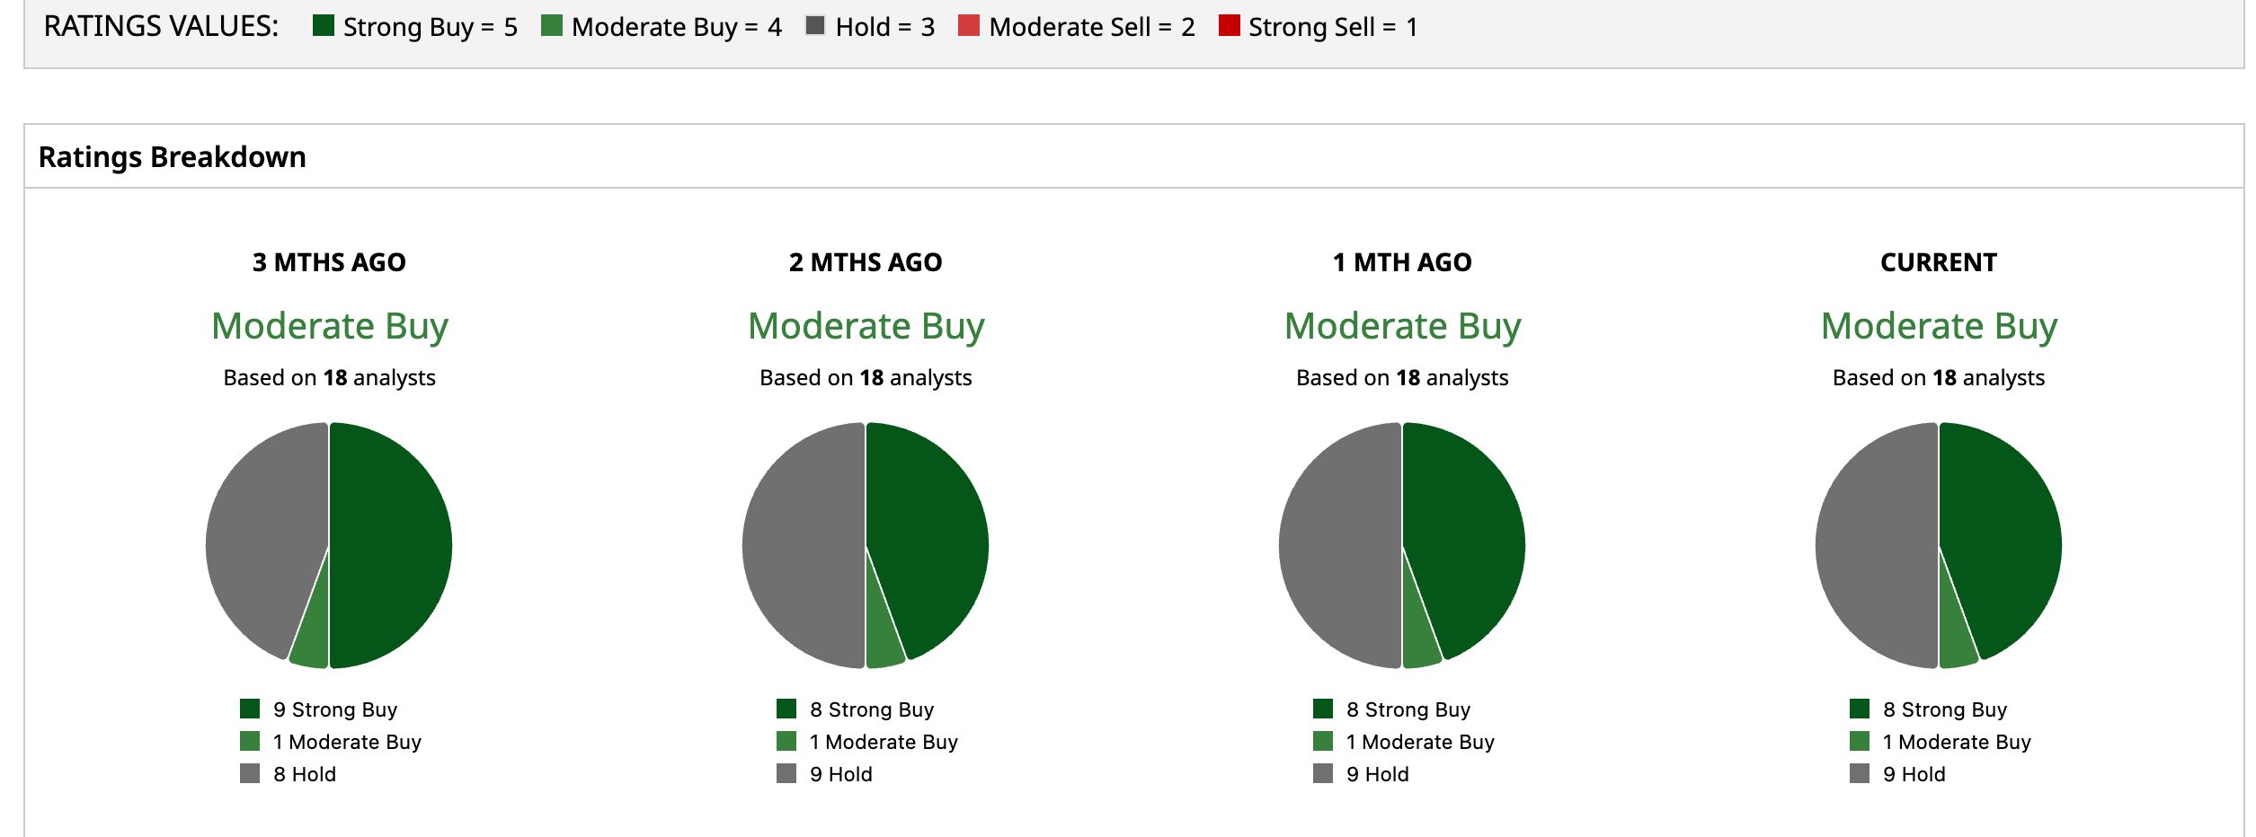Select the 9 Strong Buy legend item
The height and width of the screenshot is (837, 2256).
tap(319, 709)
